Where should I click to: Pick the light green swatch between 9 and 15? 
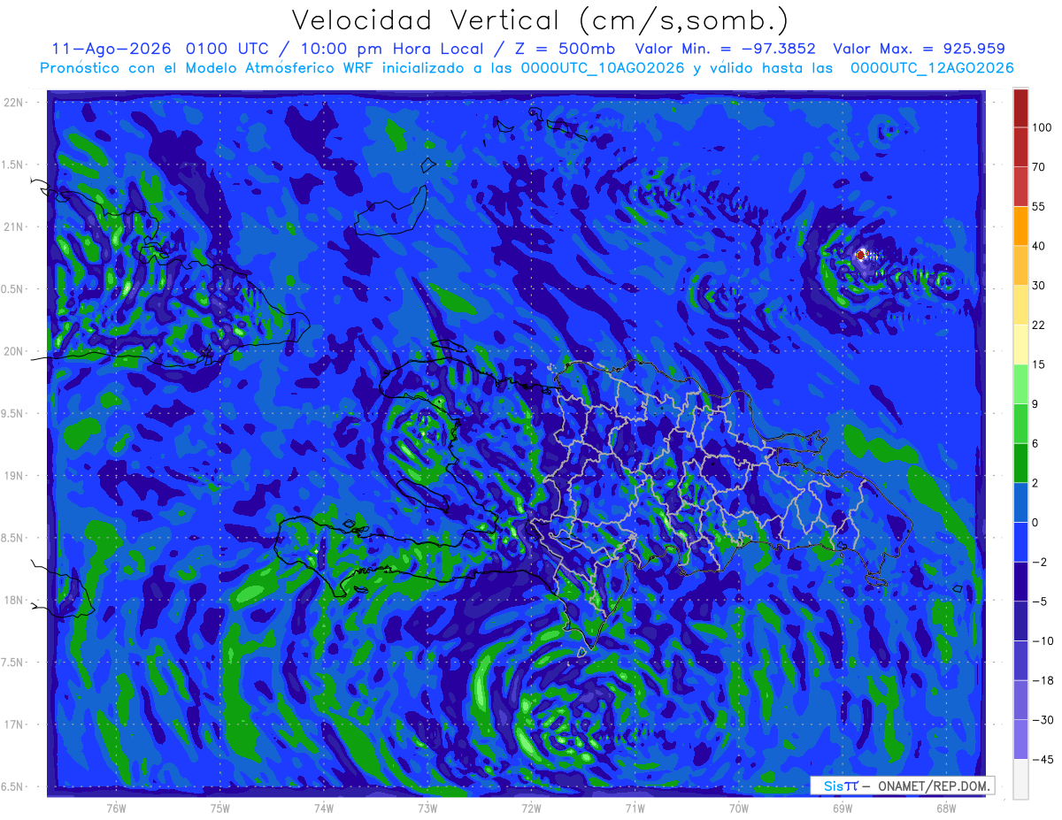pos(1020,384)
